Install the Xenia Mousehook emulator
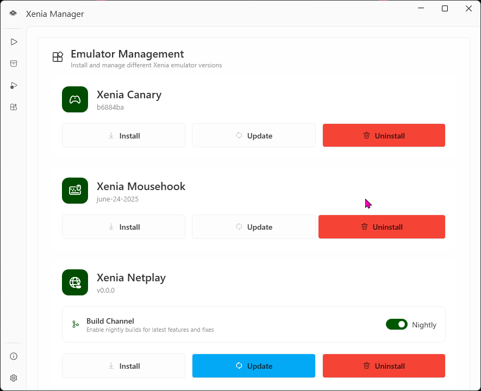The width and height of the screenshot is (481, 391). click(123, 226)
